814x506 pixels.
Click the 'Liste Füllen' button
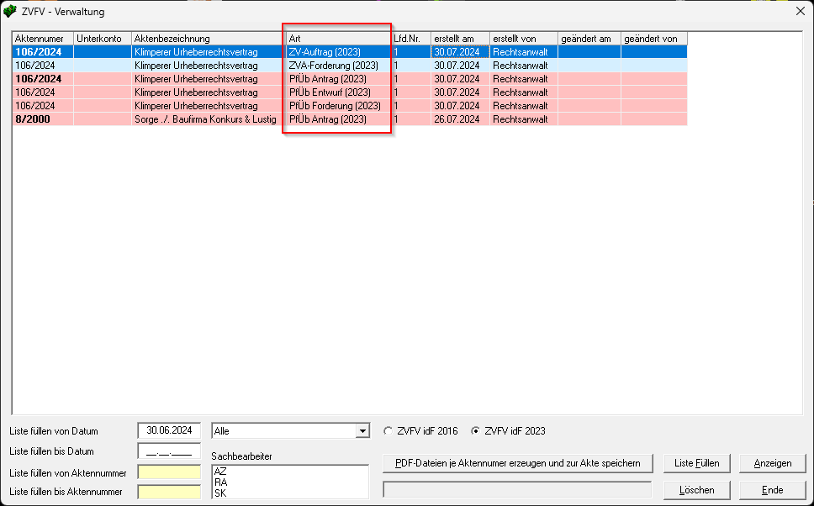pos(696,463)
